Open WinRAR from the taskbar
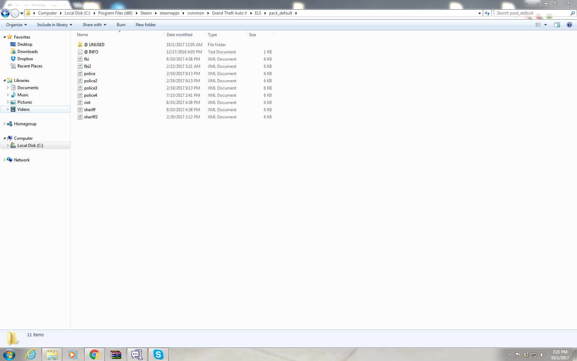The height and width of the screenshot is (361, 577). pos(116,354)
